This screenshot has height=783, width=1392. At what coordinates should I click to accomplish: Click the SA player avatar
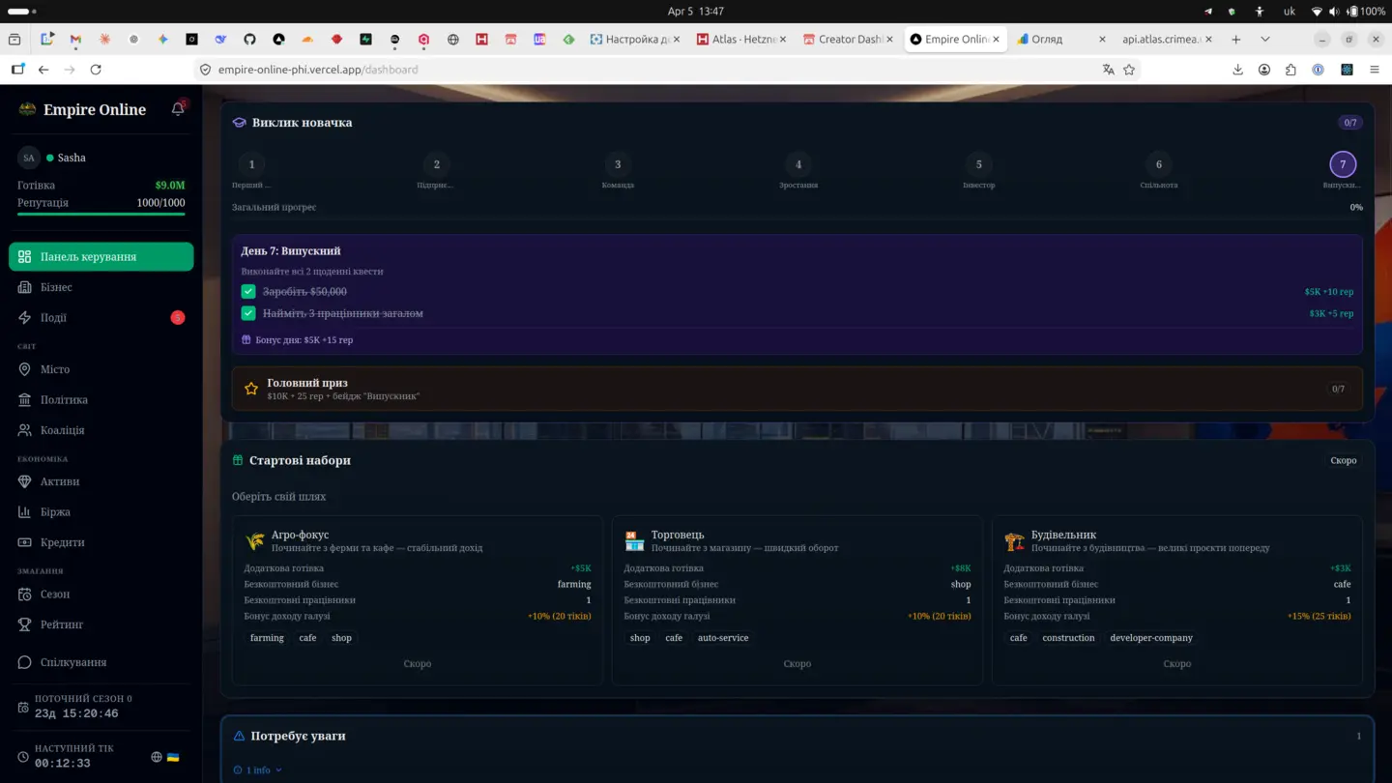pyautogui.click(x=28, y=157)
